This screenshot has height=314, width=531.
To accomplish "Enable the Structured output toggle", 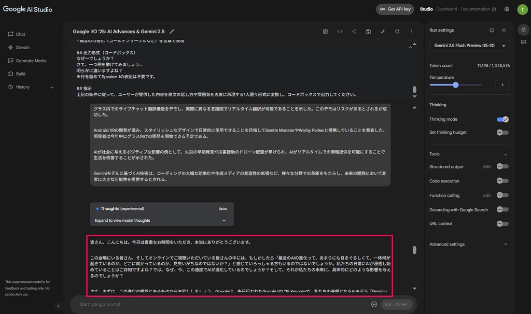I will (x=502, y=166).
